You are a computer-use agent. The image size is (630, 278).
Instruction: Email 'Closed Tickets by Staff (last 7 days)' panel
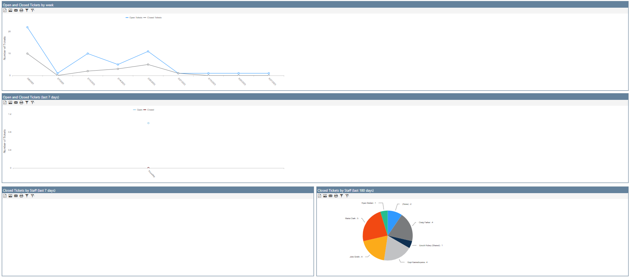pyautogui.click(x=16, y=196)
